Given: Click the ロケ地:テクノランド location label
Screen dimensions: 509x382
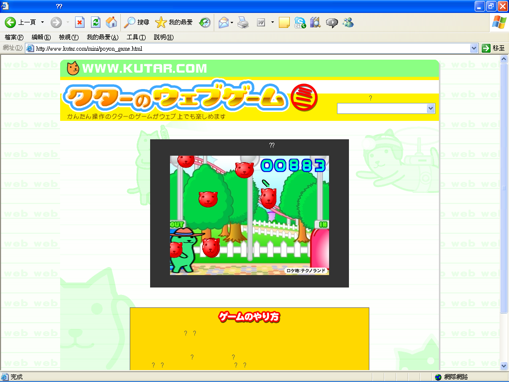Looking at the screenshot, I should pyautogui.click(x=306, y=271).
